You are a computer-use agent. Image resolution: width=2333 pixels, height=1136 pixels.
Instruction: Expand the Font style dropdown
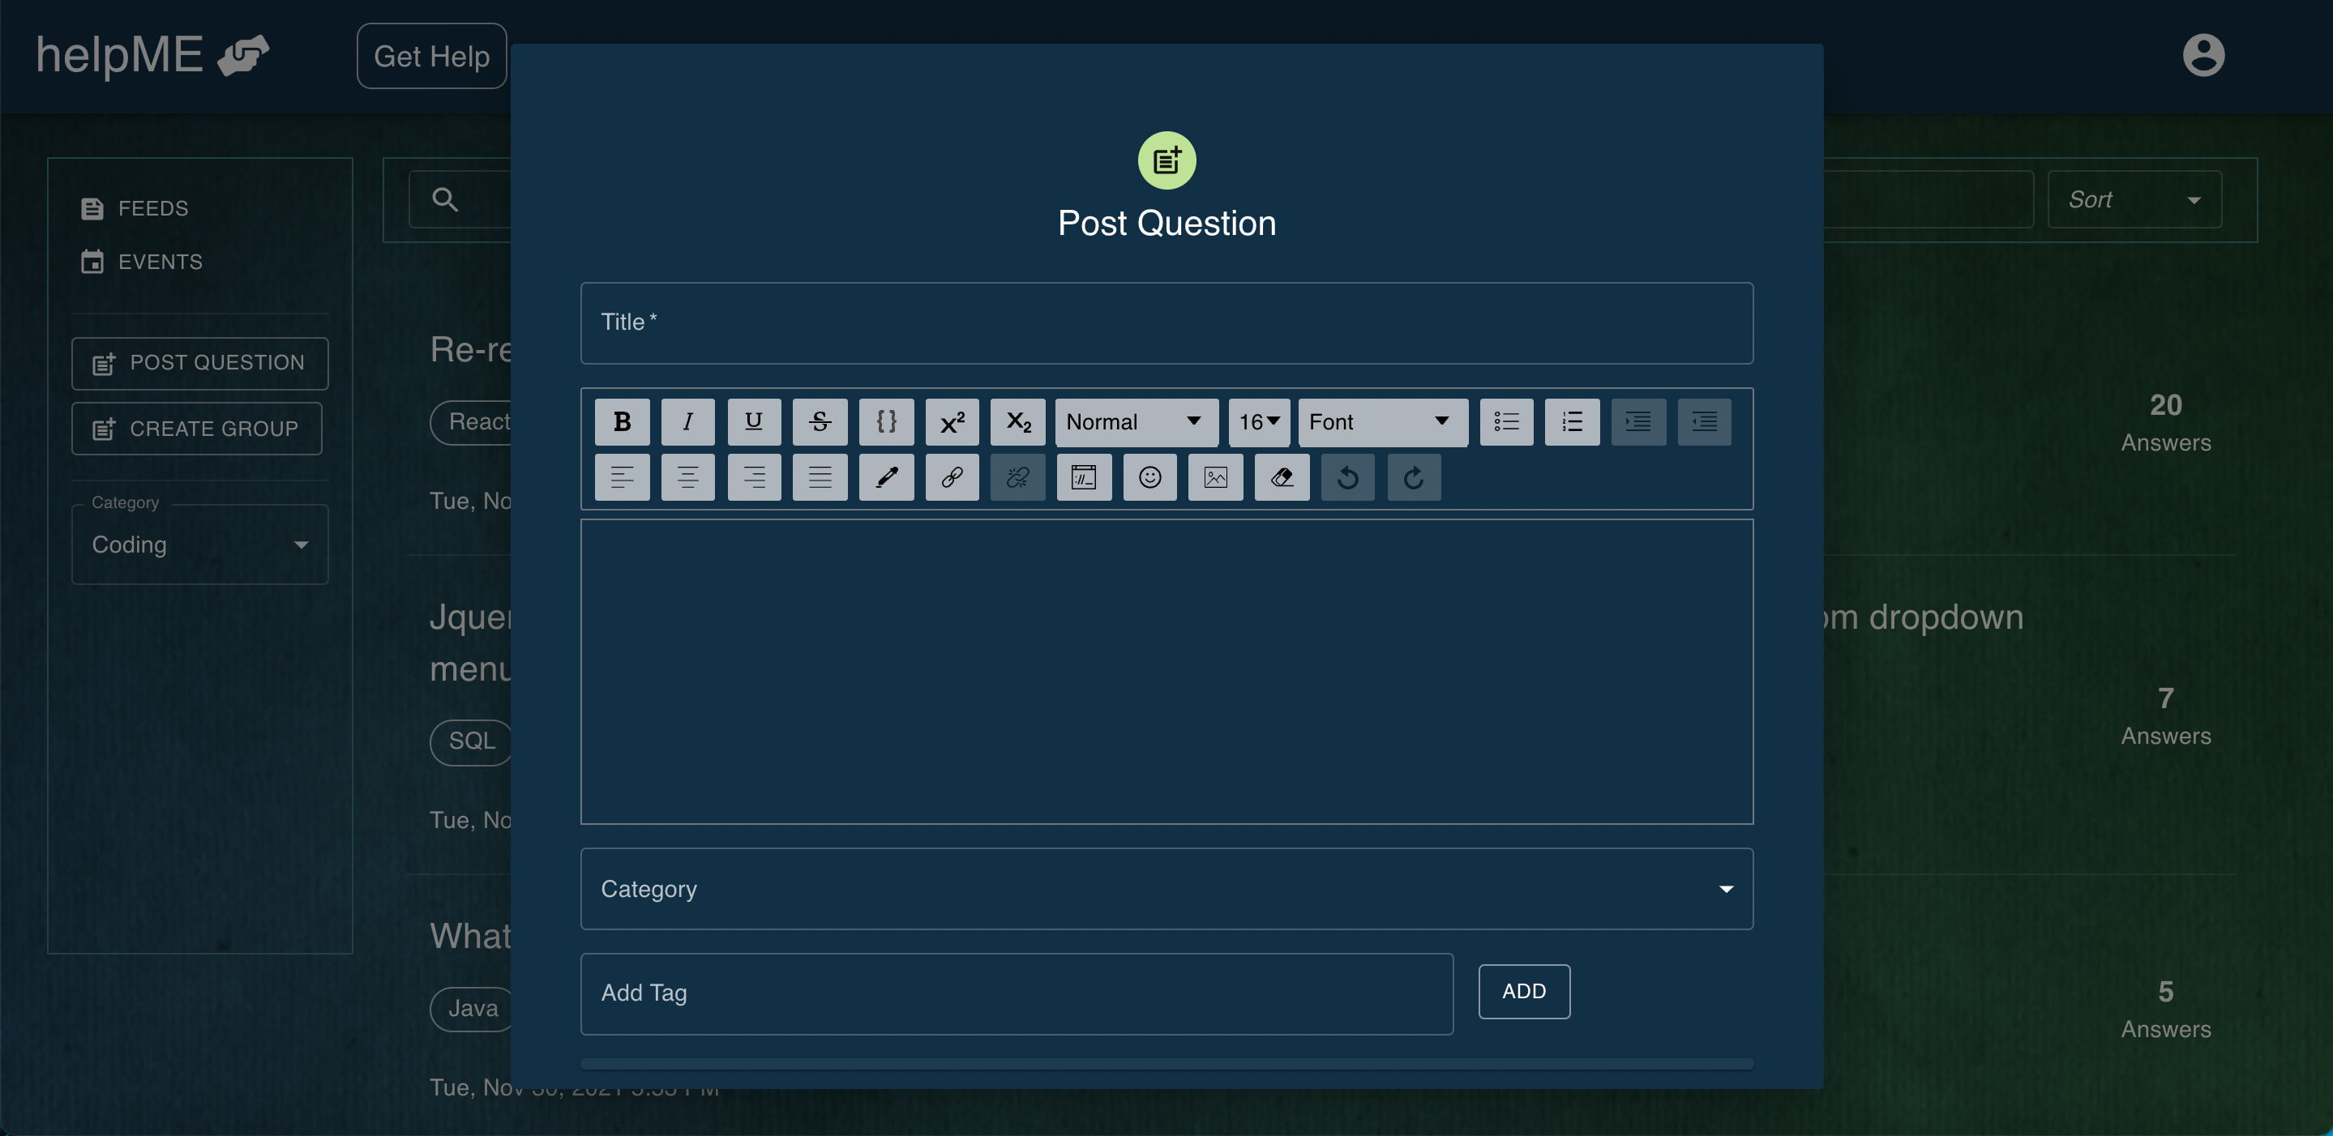(1378, 421)
